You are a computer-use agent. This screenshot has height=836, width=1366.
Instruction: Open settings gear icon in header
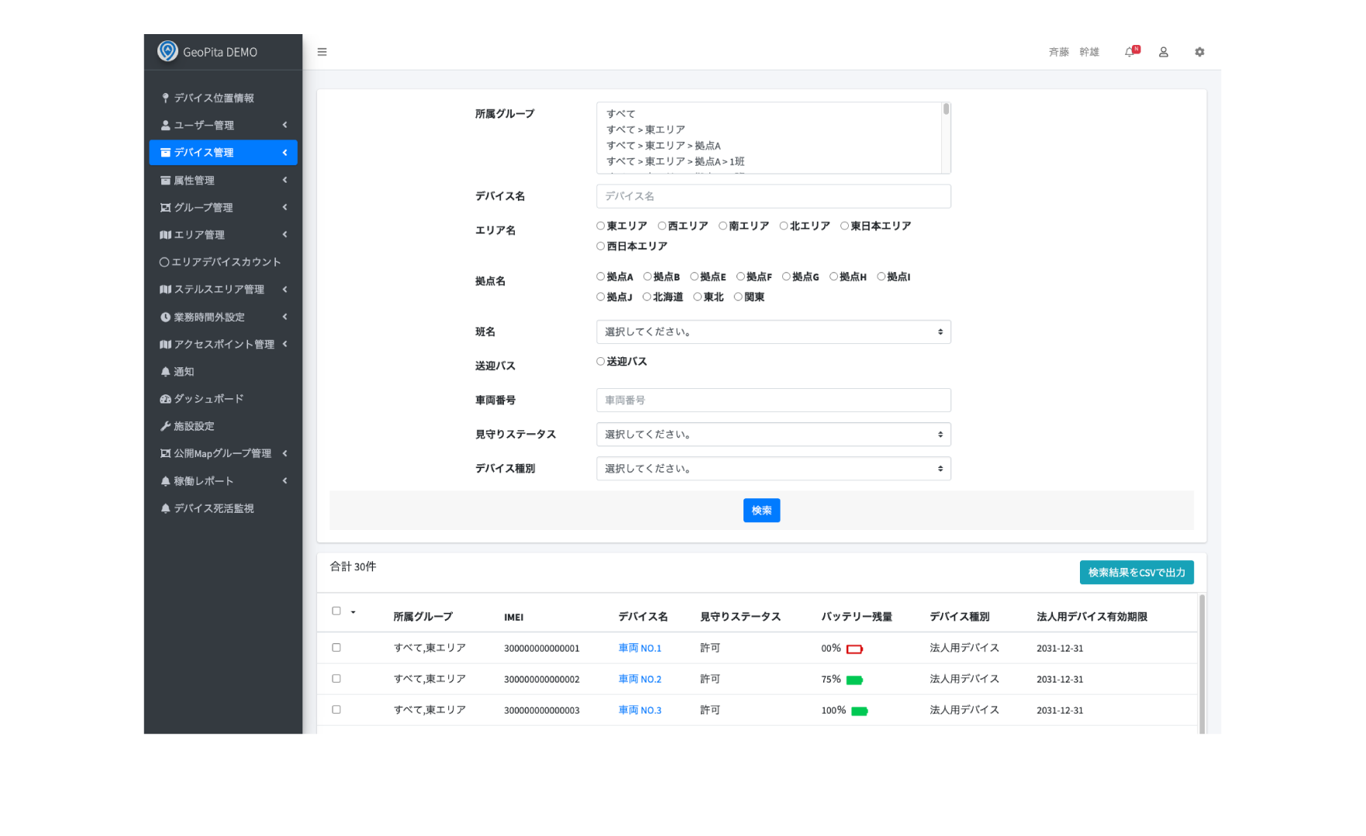[1199, 52]
